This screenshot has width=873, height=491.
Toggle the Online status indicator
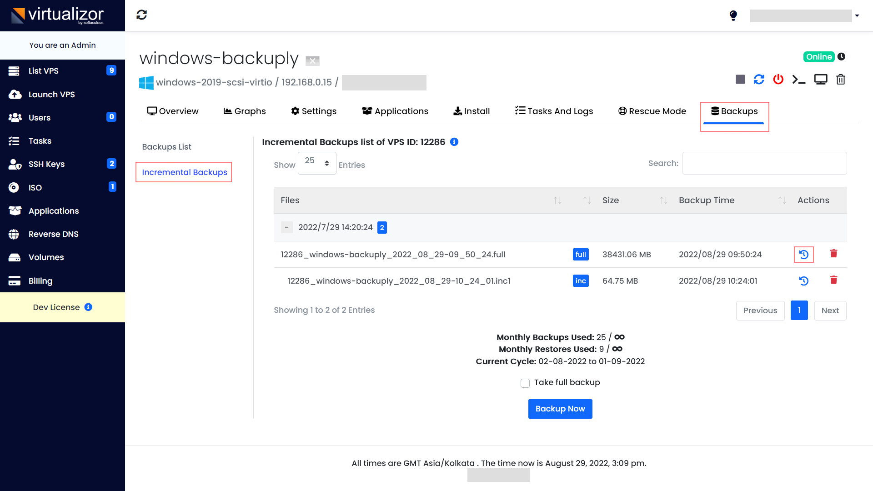(x=818, y=56)
